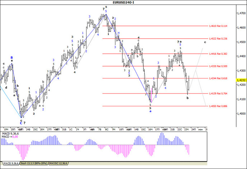Select the 1,4522 Ret 0.236 label
The height and width of the screenshot is (169, 247).
(218, 38)
